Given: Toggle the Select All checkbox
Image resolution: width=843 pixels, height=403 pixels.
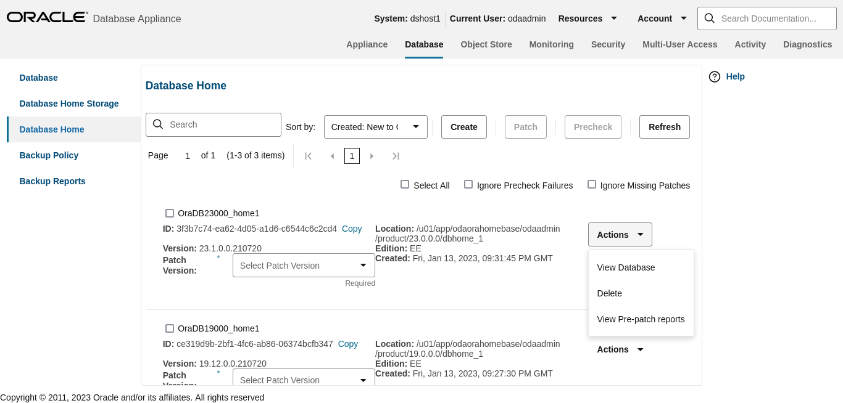Looking at the screenshot, I should coord(405,184).
